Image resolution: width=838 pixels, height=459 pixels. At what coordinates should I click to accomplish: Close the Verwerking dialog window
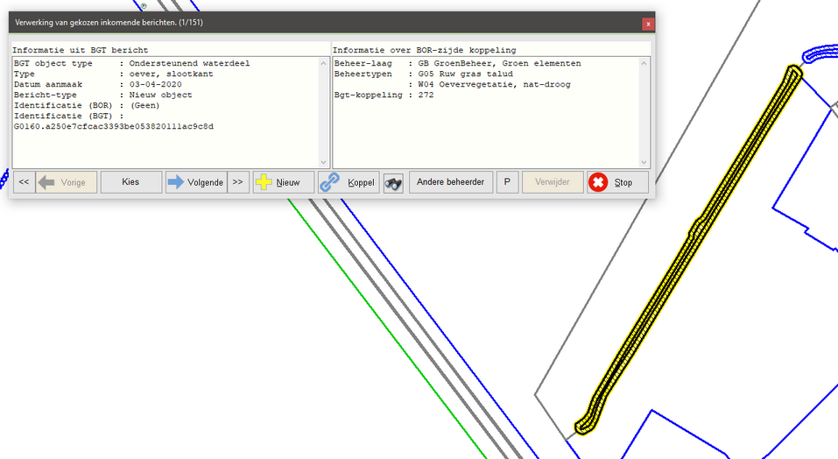(x=648, y=24)
